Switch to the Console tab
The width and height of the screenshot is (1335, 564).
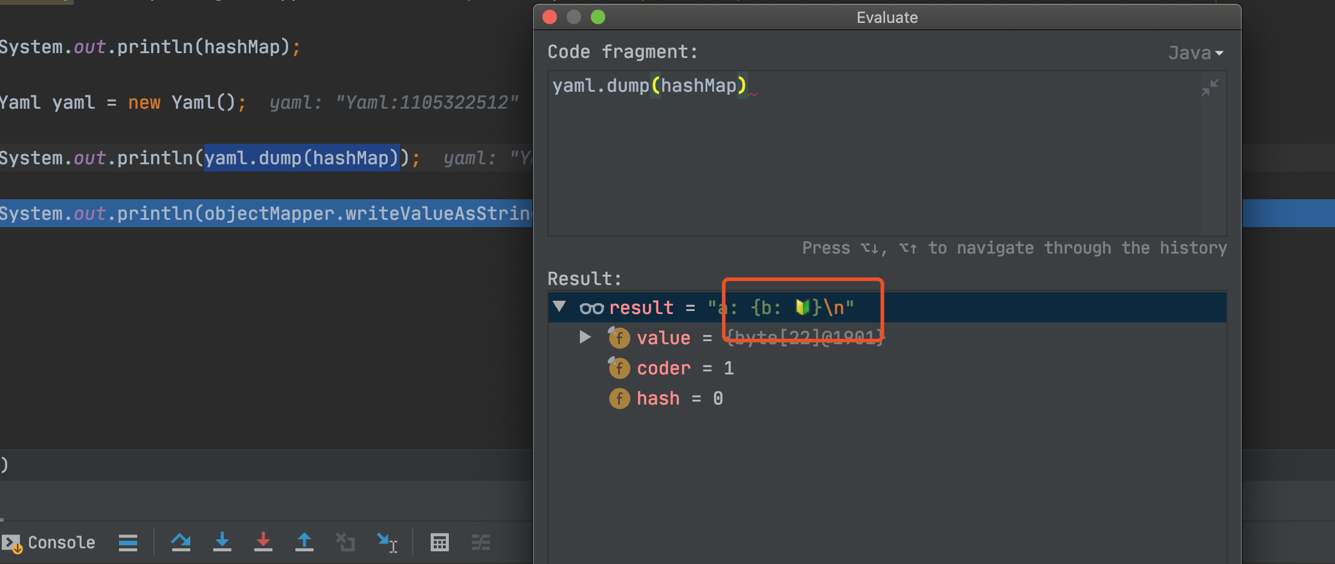point(60,542)
